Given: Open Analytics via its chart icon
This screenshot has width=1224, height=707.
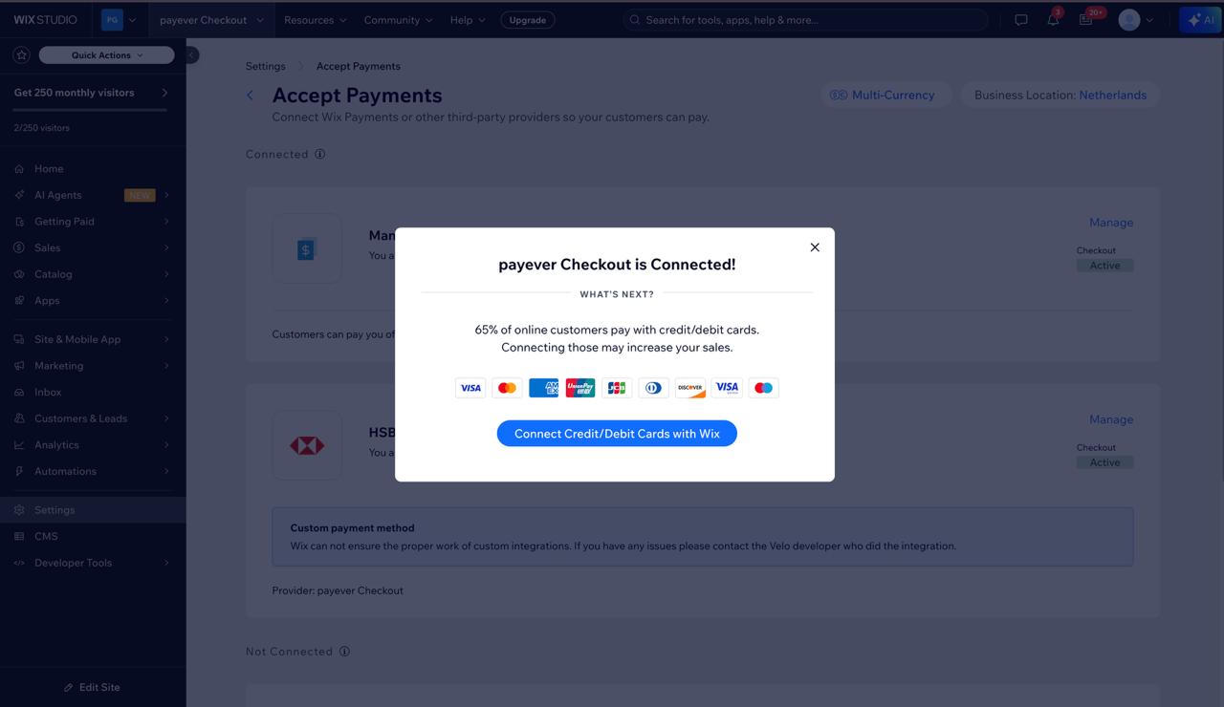Looking at the screenshot, I should pyautogui.click(x=20, y=445).
